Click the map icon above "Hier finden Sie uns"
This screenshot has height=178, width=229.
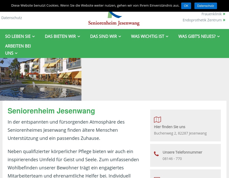(158, 120)
